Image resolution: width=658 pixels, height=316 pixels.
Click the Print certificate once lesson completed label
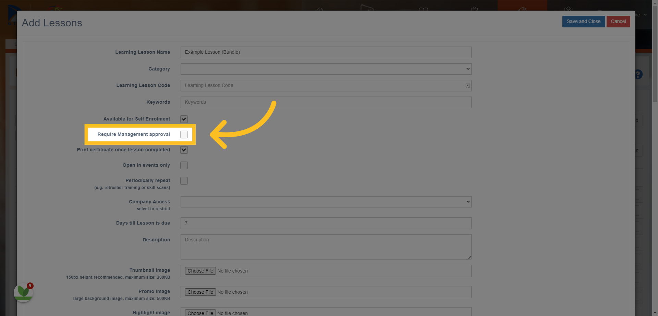123,150
